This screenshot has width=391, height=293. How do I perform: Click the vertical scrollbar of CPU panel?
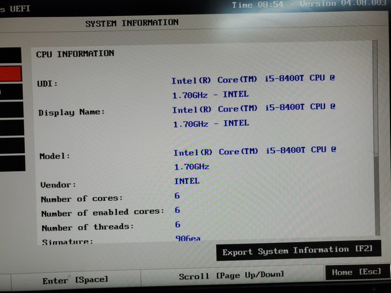[376, 138]
